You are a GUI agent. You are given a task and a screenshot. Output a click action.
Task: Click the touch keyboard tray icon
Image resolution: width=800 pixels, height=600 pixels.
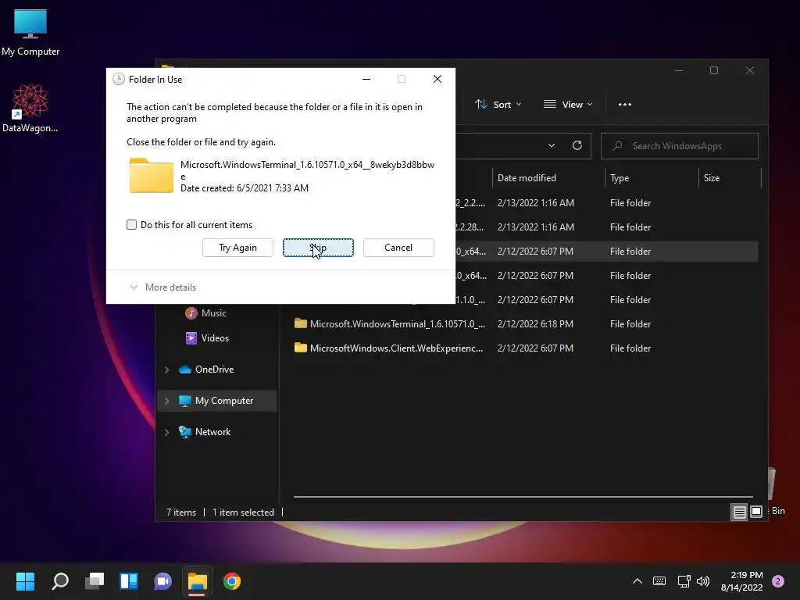(659, 581)
